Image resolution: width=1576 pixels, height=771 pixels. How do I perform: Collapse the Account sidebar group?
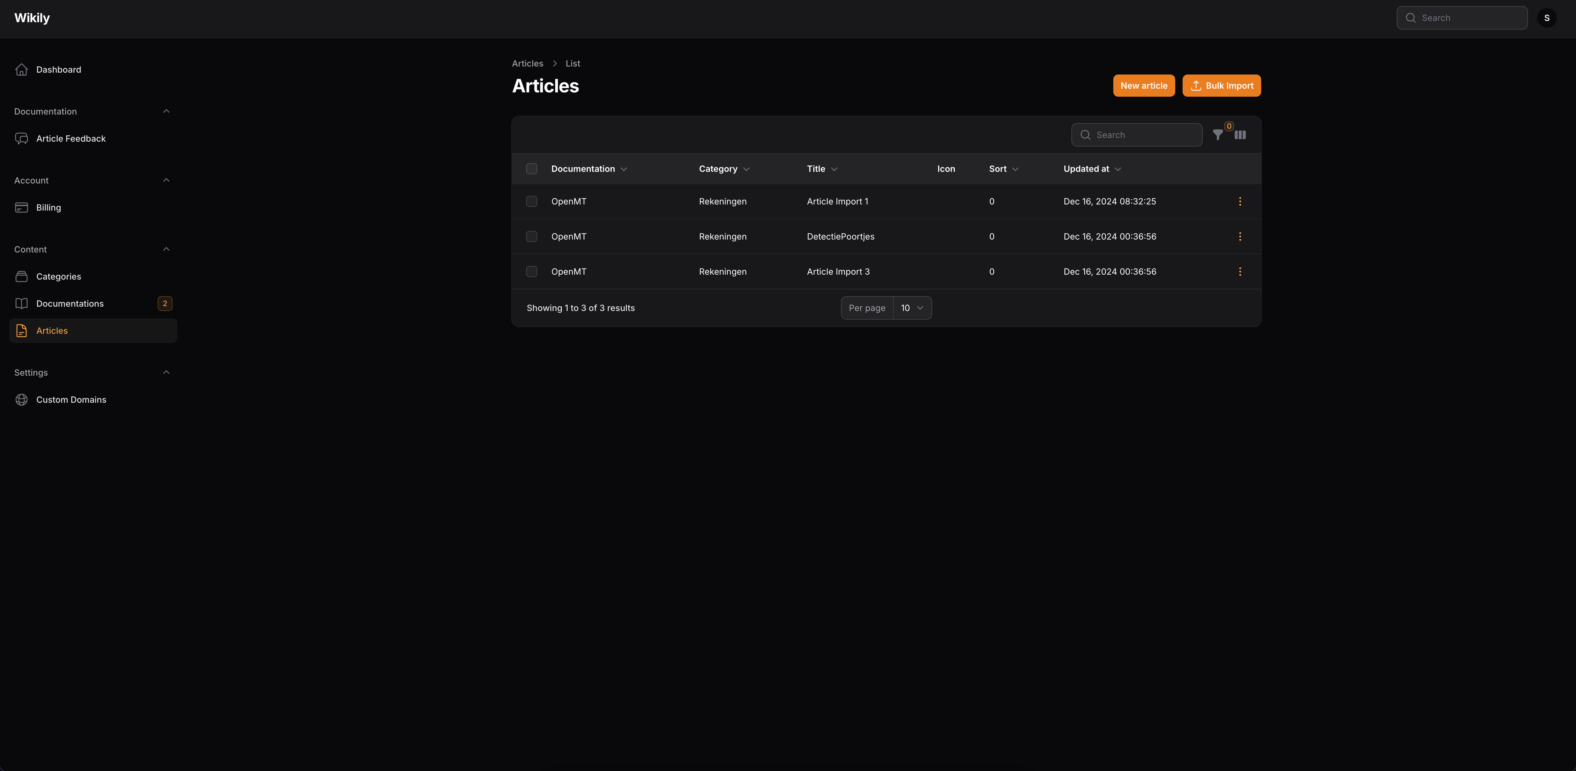click(x=166, y=180)
